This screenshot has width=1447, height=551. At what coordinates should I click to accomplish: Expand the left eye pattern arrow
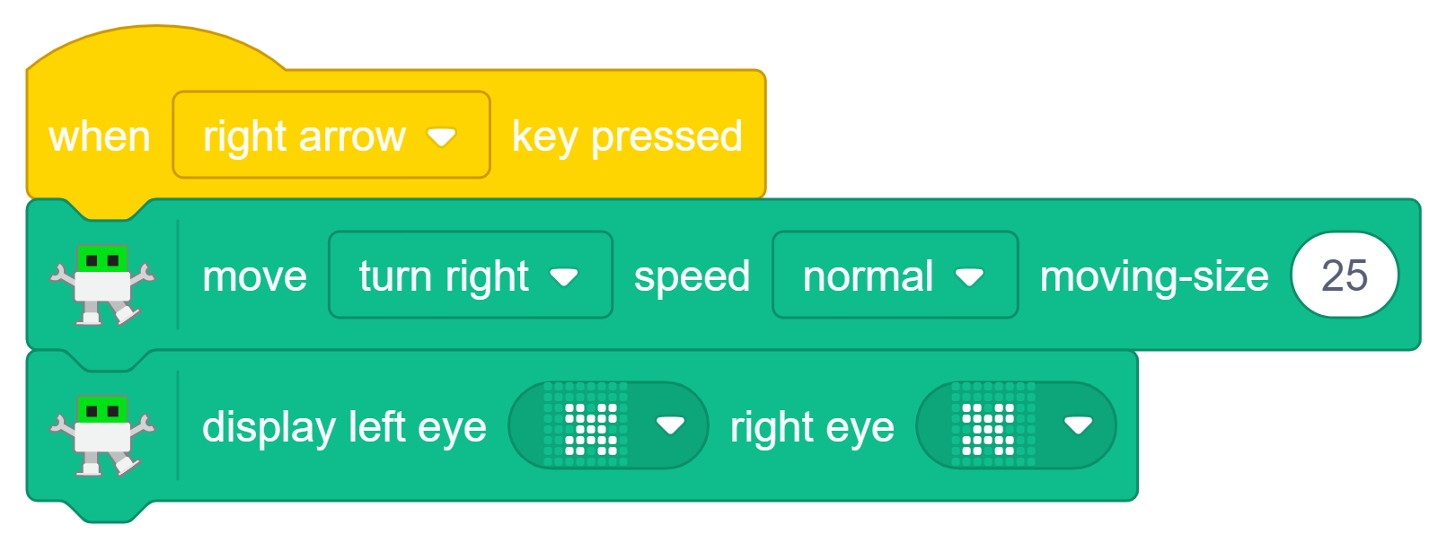(x=671, y=426)
